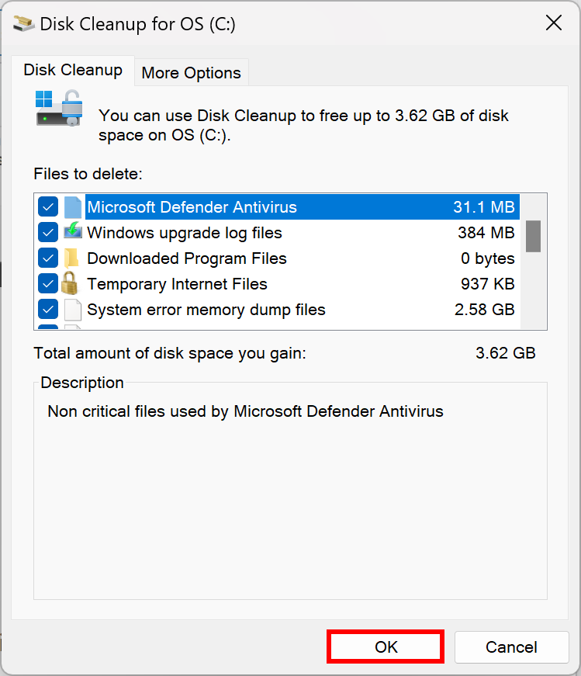Toggle the Downloaded Program Files checkbox
581x676 pixels.
pyautogui.click(x=48, y=258)
